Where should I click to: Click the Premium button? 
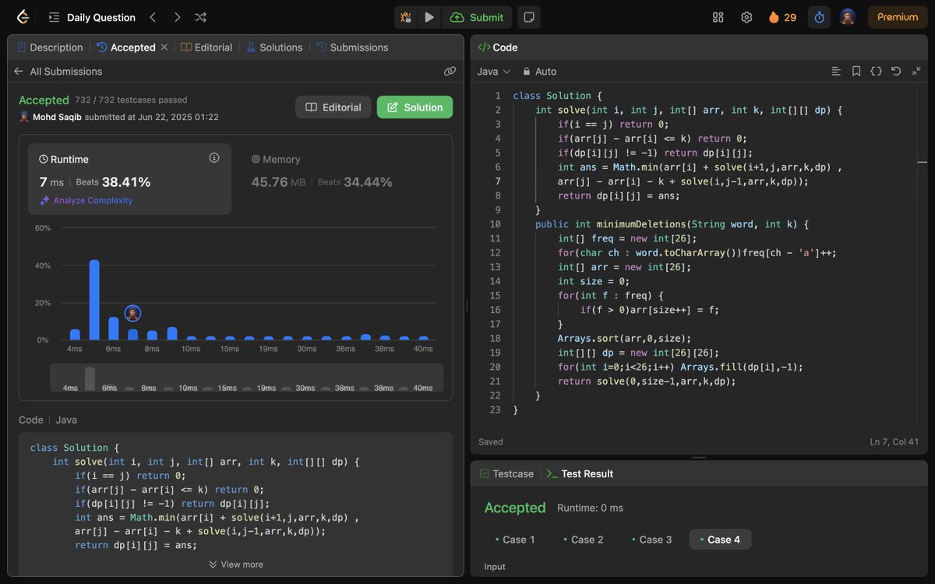898,17
